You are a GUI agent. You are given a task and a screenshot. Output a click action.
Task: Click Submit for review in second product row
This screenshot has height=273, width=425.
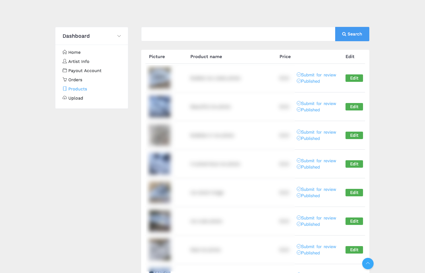click(x=316, y=104)
